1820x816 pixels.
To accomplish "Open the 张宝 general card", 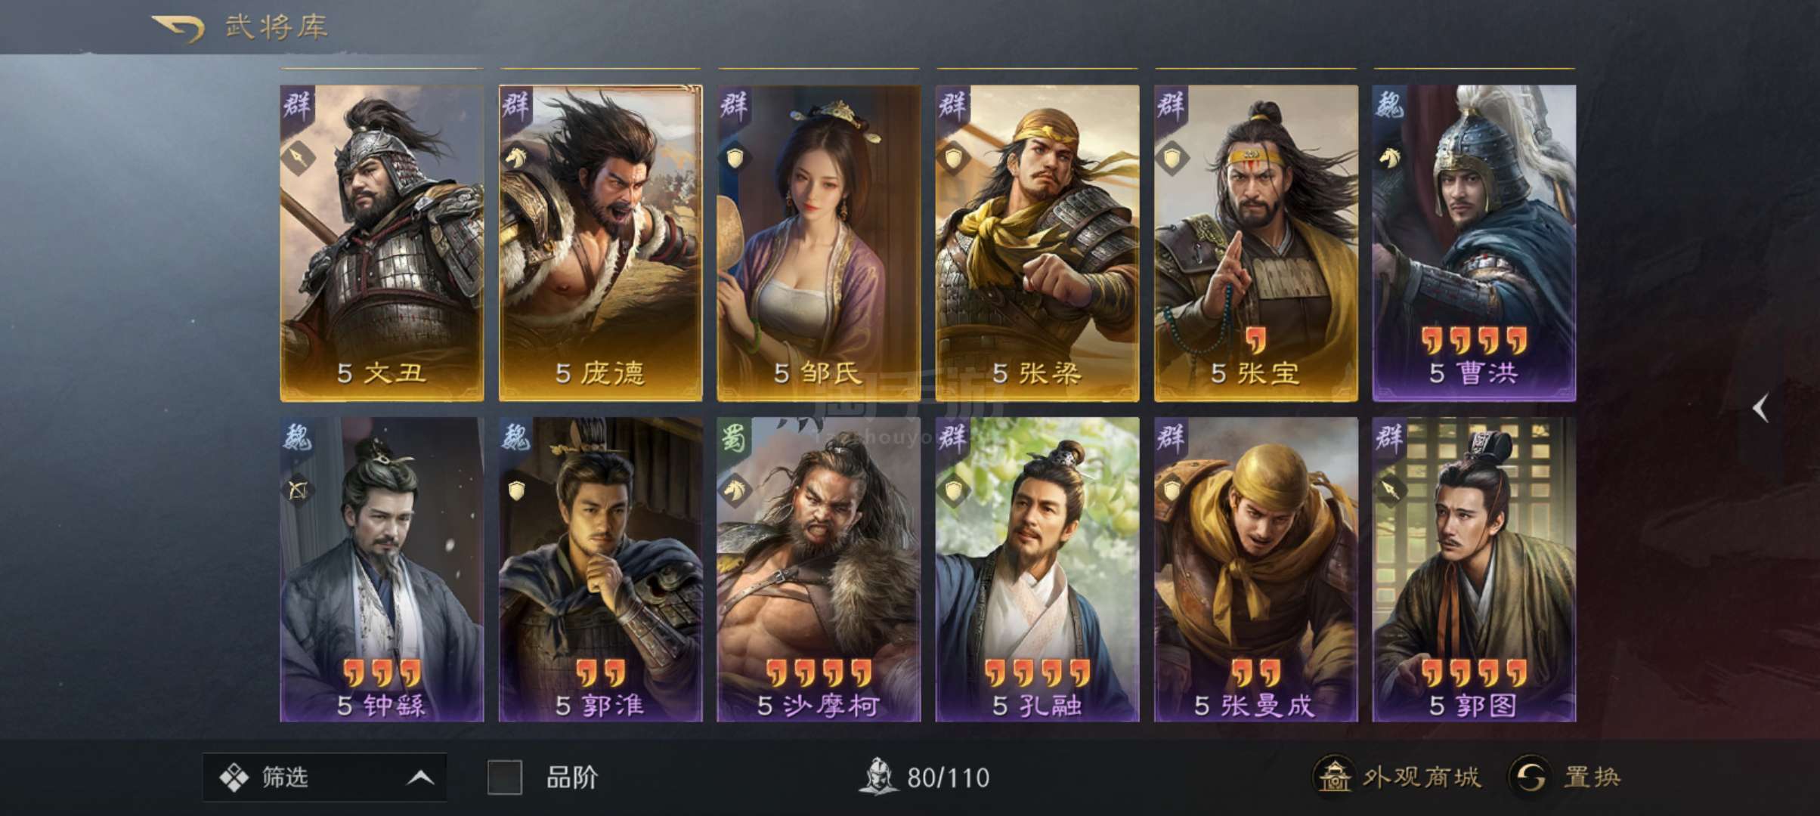I will tap(1255, 243).
